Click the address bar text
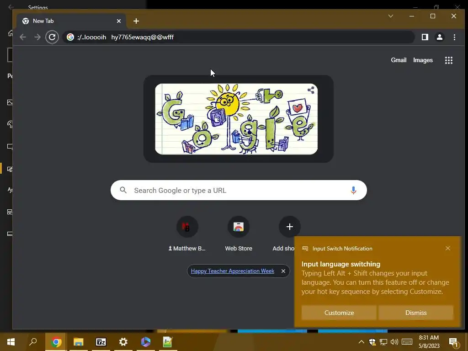Viewport: 468px width, 351px height. pos(125,37)
